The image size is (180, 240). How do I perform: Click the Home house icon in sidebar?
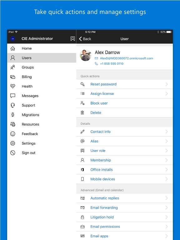13,48
